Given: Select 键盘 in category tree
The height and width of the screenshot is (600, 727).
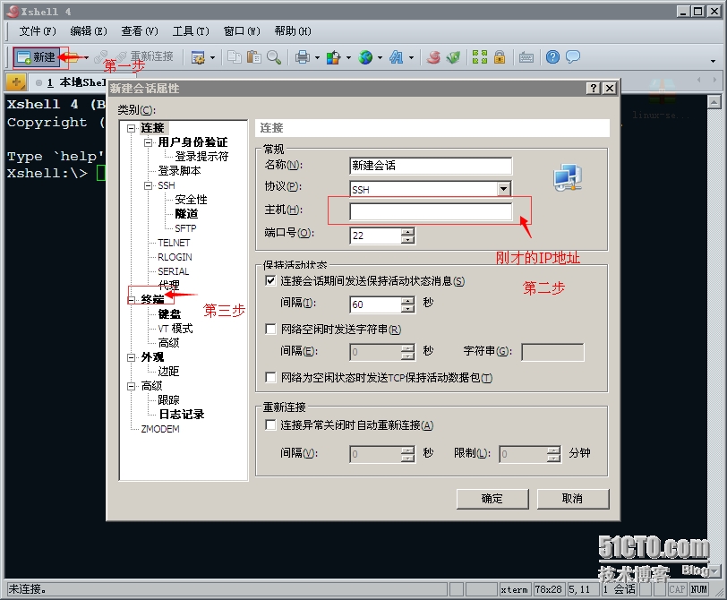Looking at the screenshot, I should pyautogui.click(x=169, y=314).
